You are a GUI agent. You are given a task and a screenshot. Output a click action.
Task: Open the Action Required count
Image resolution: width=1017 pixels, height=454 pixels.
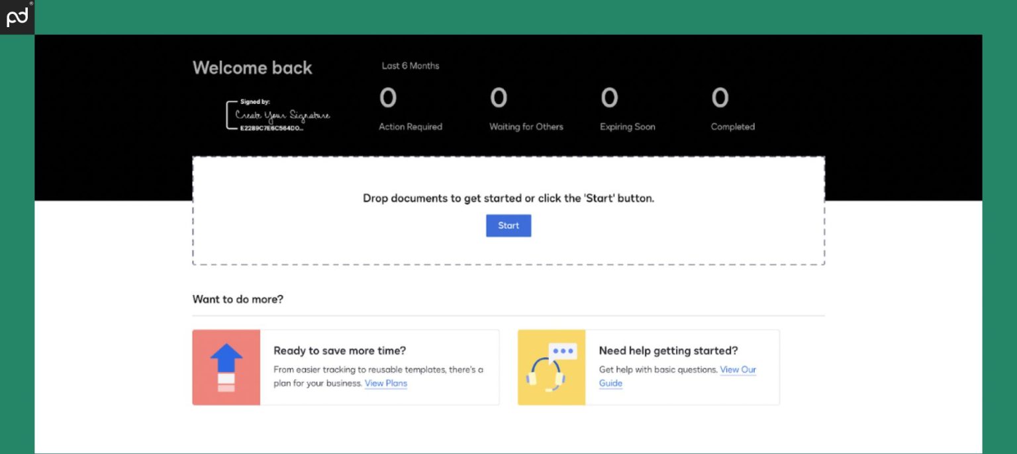click(x=388, y=99)
